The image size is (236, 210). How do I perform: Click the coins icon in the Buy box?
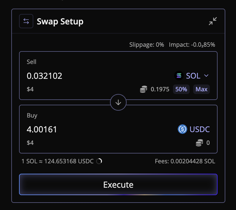[199, 143]
